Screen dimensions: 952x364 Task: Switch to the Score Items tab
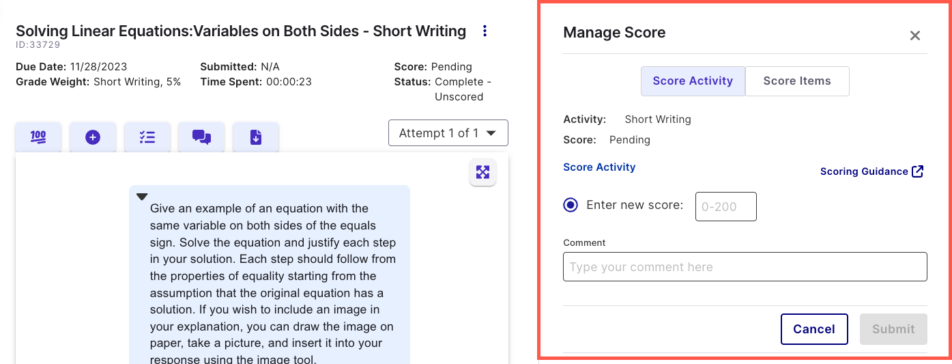pyautogui.click(x=797, y=81)
